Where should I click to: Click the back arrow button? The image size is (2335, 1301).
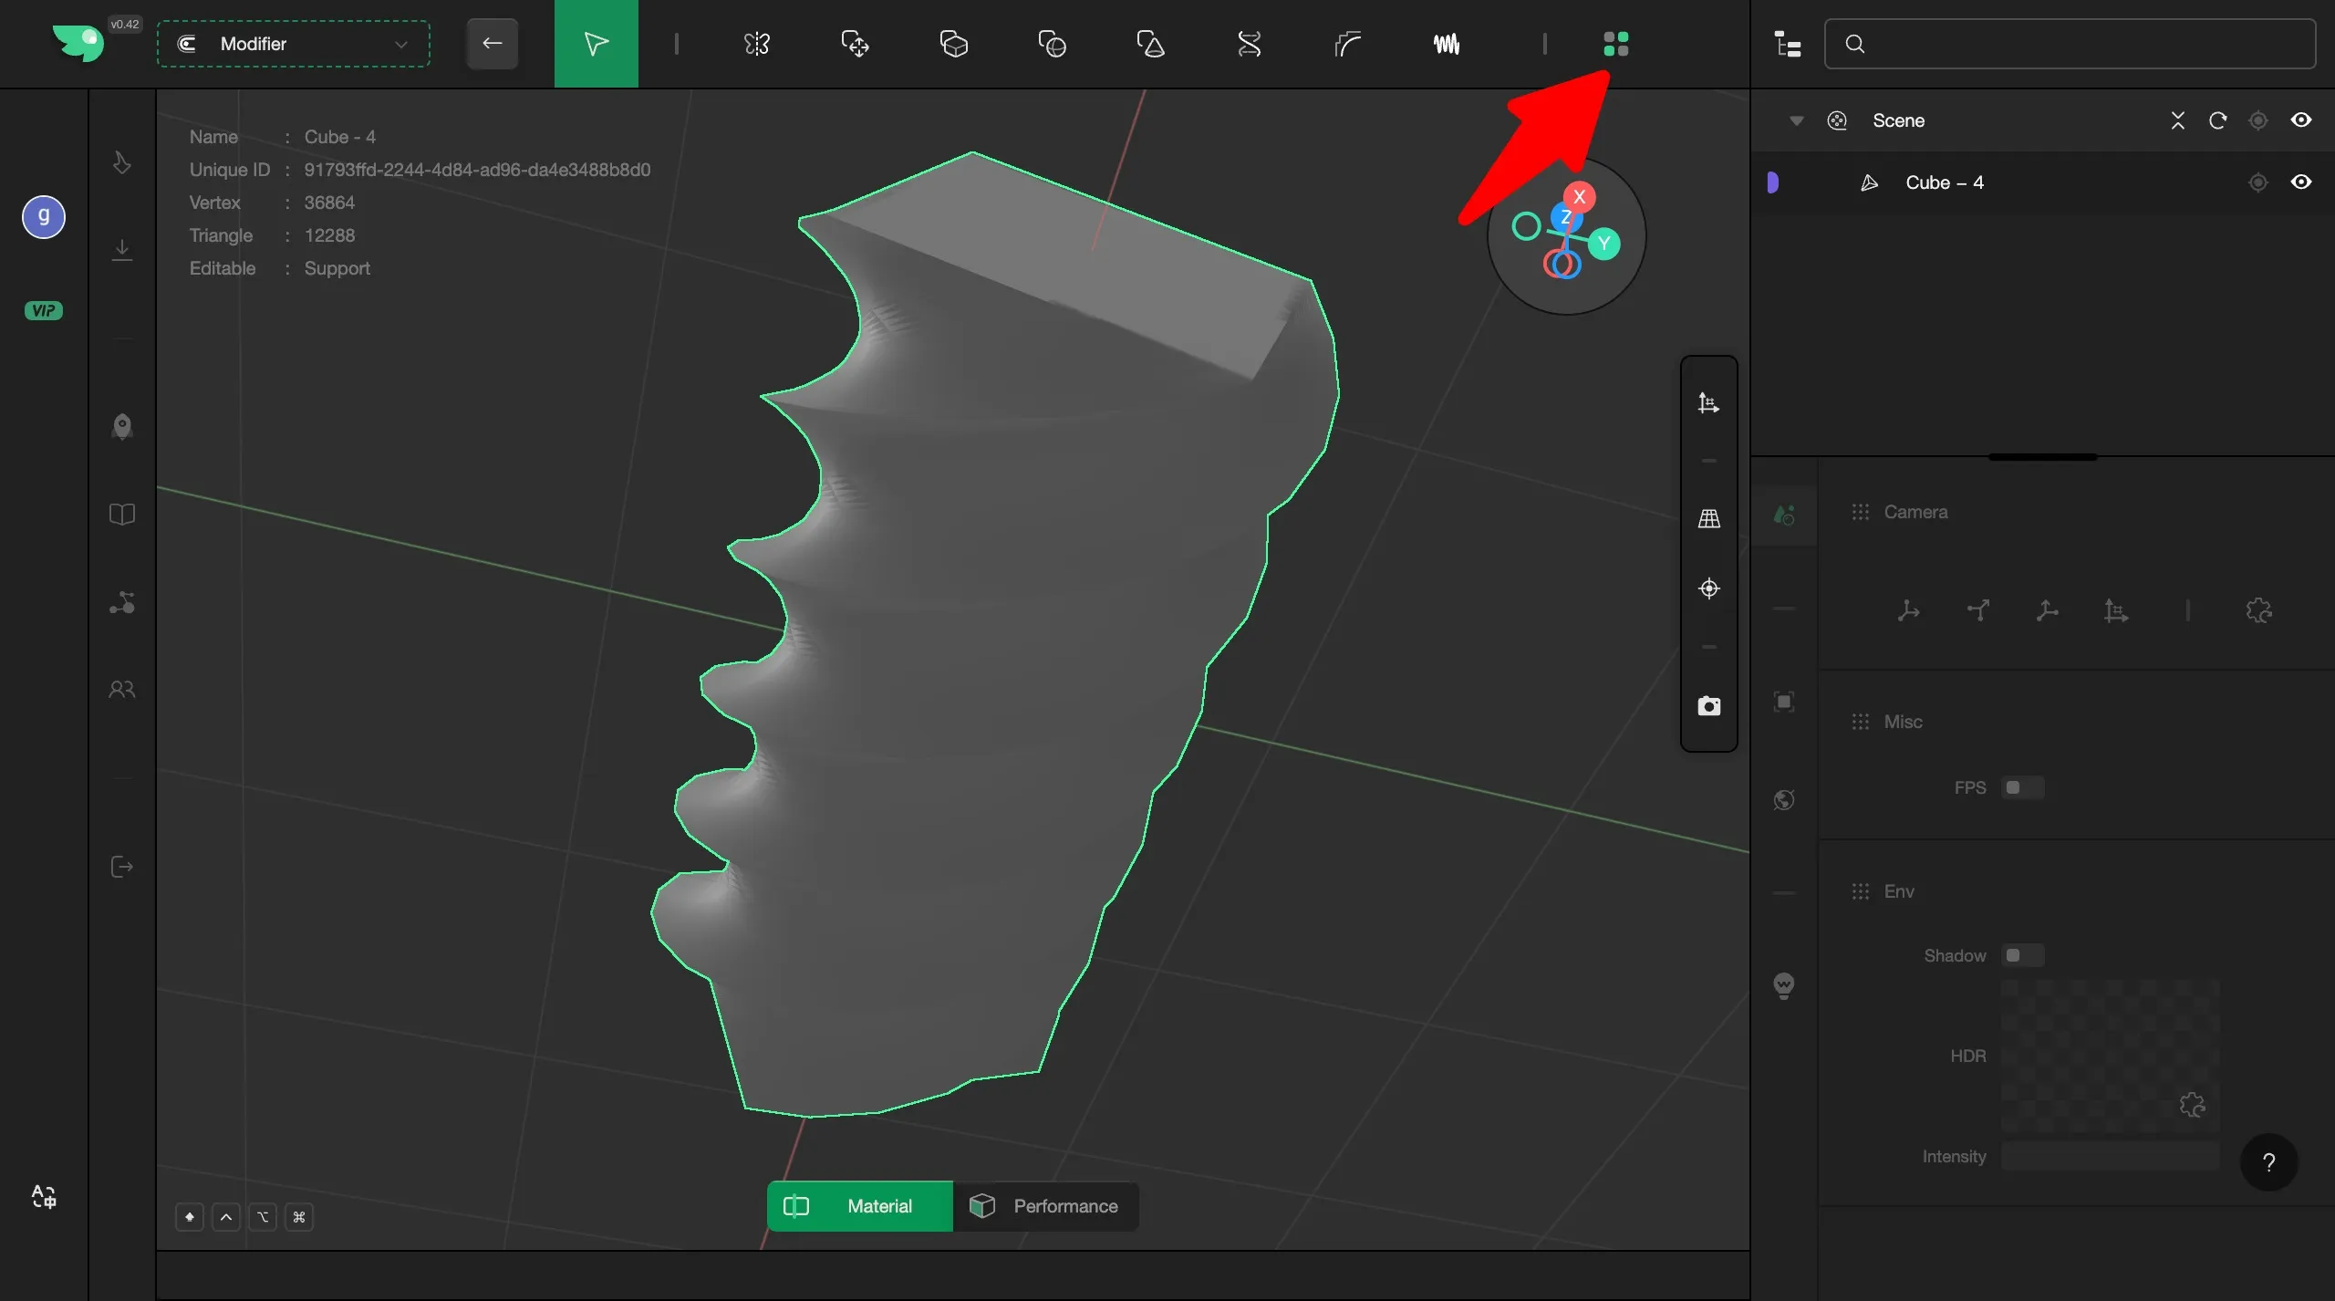pyautogui.click(x=492, y=44)
